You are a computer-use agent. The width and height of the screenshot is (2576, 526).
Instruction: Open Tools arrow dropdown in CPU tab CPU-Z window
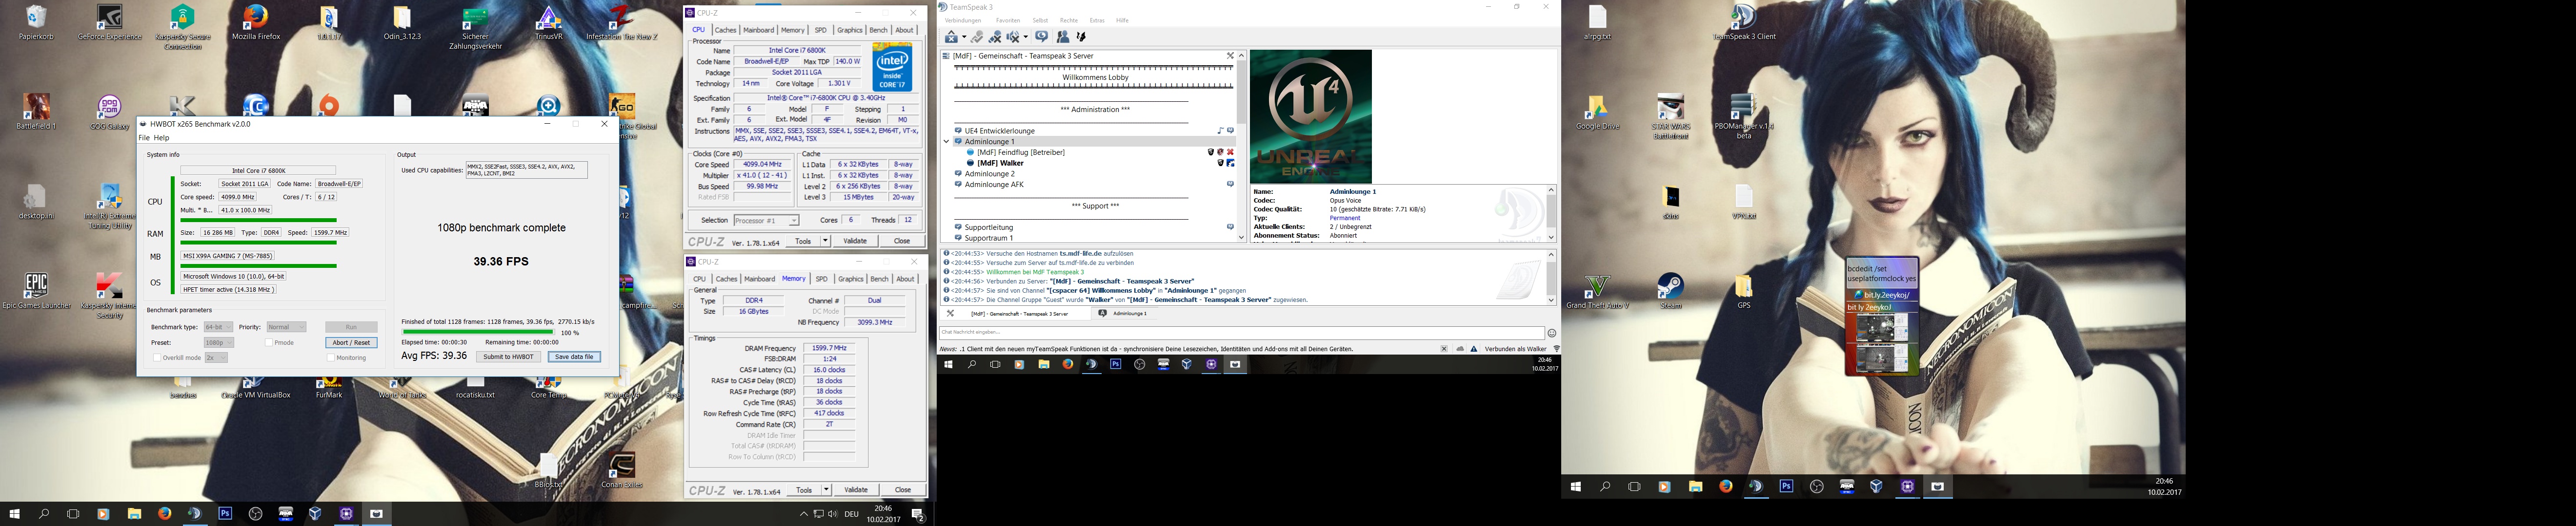(x=825, y=241)
